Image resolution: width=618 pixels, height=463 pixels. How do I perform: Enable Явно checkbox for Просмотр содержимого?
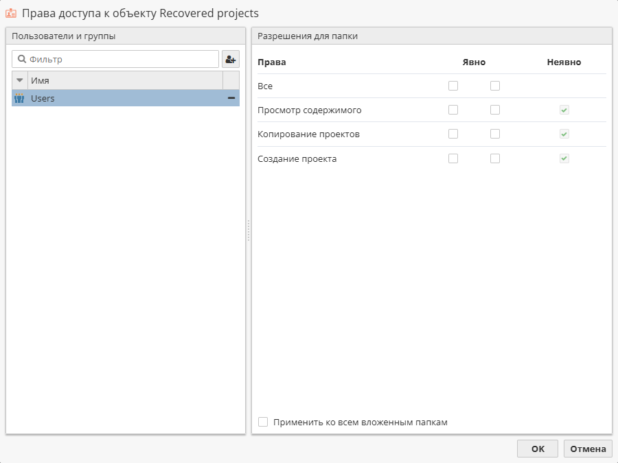(453, 110)
